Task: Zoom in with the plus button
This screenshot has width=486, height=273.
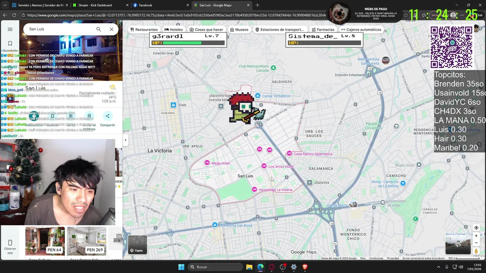Action: [x=476, y=236]
